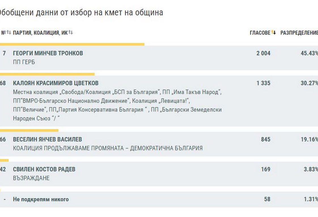The height and width of the screenshot is (217, 318).
Task: Open the ВЕСЕЛИН ЯНЧЕВ ВАСИЛЕВ entry
Action: [47, 139]
